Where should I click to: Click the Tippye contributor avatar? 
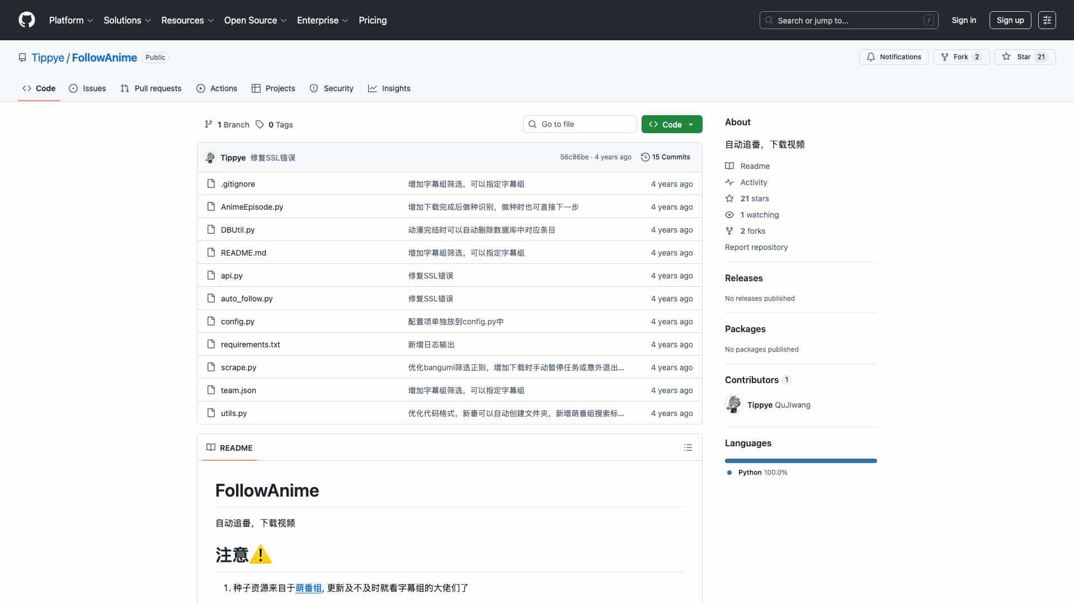pos(733,404)
